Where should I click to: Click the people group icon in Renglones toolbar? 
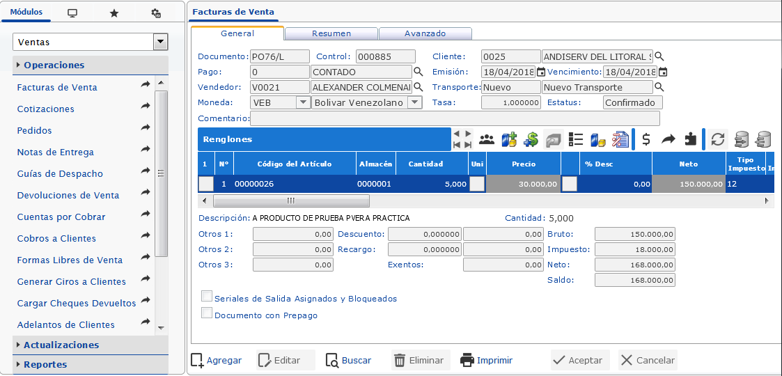(x=487, y=139)
